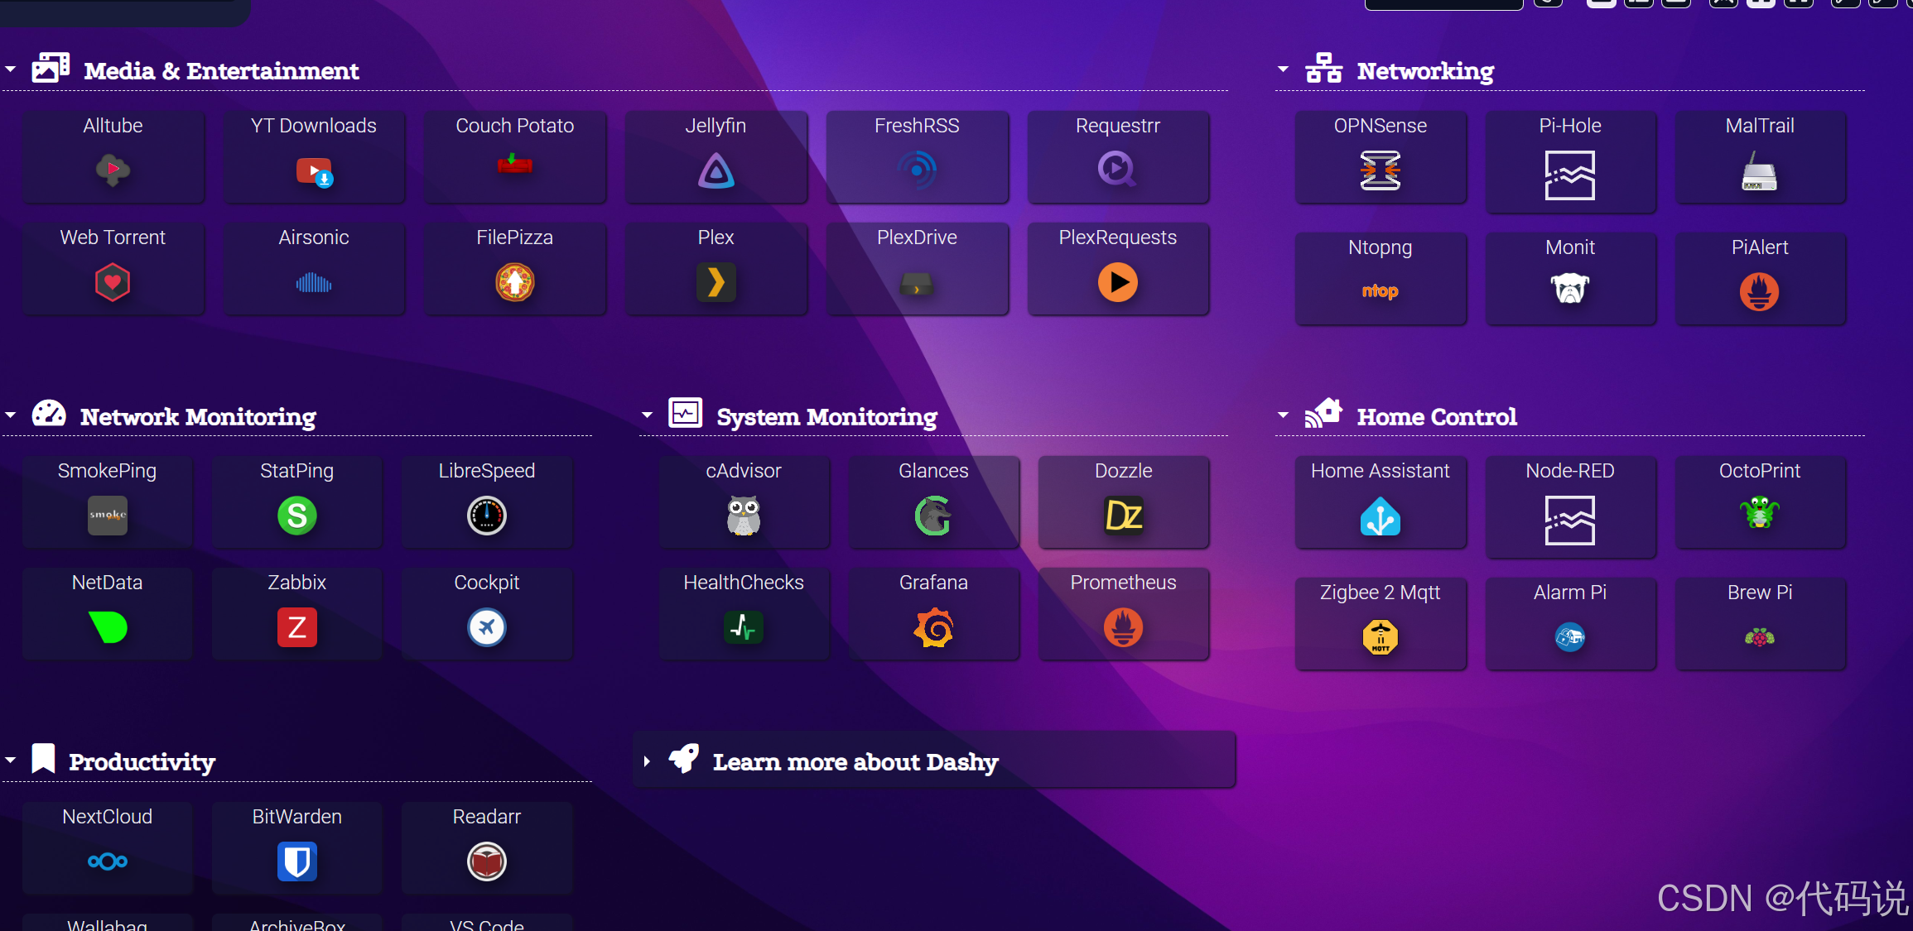This screenshot has width=1913, height=931.
Task: Launch Dozzle Dz icon
Action: click(1123, 516)
